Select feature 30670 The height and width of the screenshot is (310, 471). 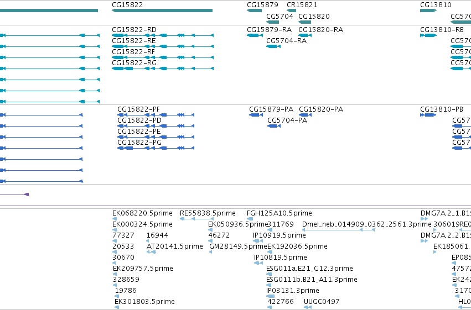click(x=123, y=258)
